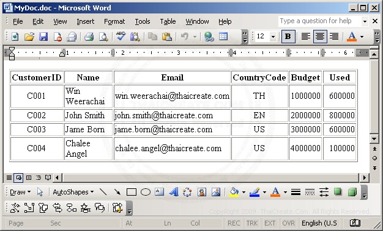Toggle REC macro recording in status bar
The width and height of the screenshot is (383, 231).
pyautogui.click(x=234, y=223)
